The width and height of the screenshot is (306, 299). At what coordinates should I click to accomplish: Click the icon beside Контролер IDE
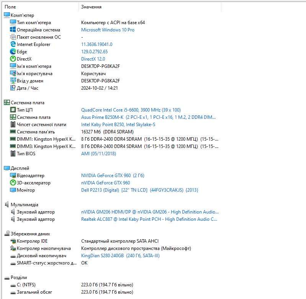pyautogui.click(x=13, y=241)
